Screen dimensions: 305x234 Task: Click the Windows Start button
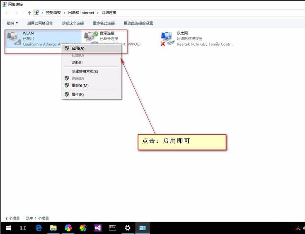coord(8,228)
